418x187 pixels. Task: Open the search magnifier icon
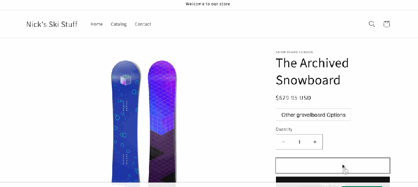coord(371,24)
